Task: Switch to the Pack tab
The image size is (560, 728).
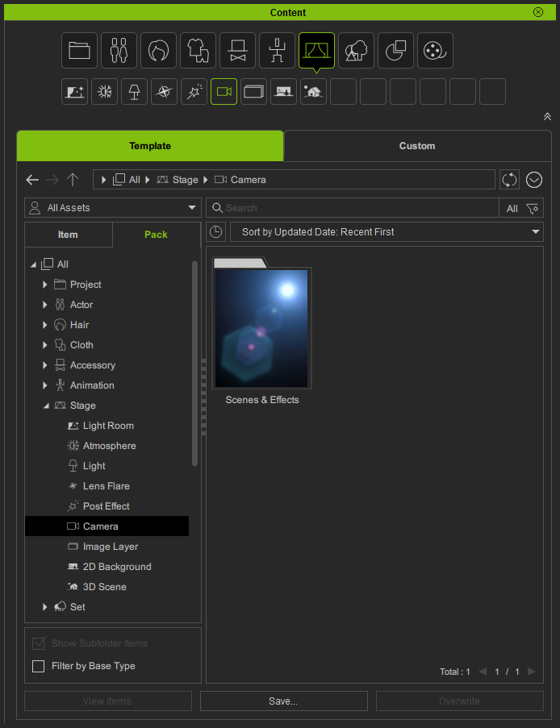Action: 157,235
